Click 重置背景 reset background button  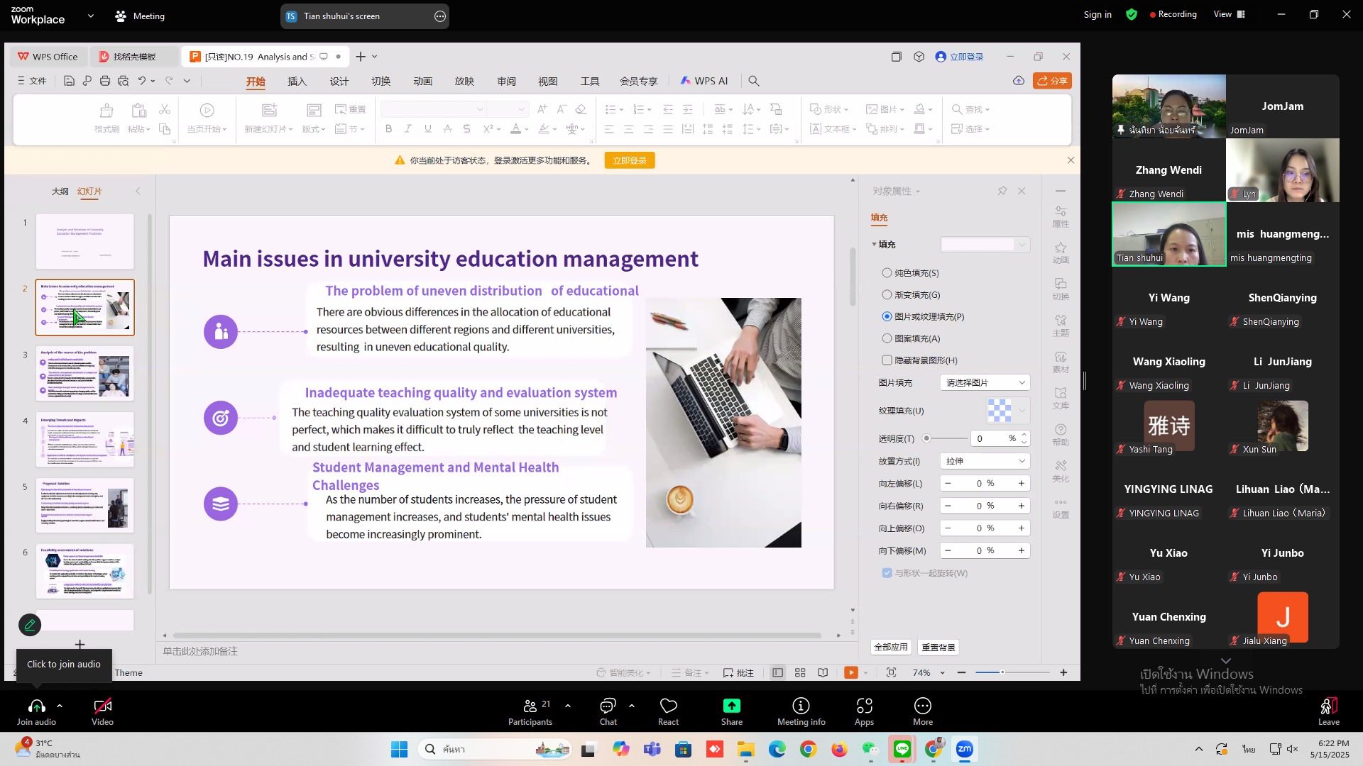pyautogui.click(x=938, y=648)
